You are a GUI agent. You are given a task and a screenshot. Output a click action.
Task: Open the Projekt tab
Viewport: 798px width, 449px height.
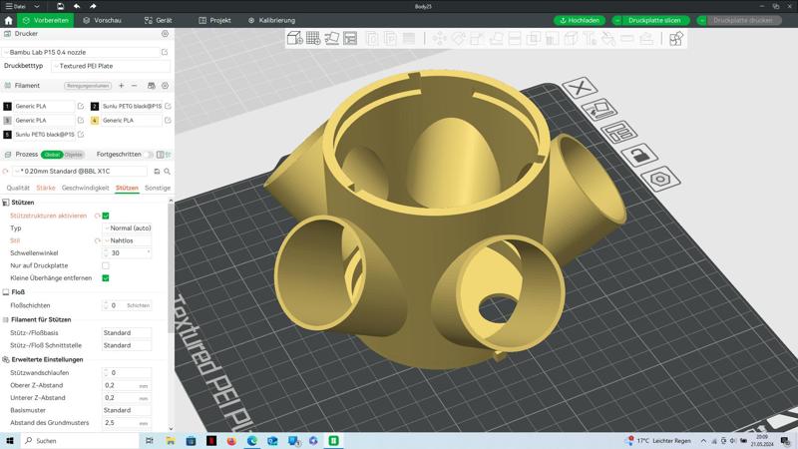pyautogui.click(x=214, y=20)
